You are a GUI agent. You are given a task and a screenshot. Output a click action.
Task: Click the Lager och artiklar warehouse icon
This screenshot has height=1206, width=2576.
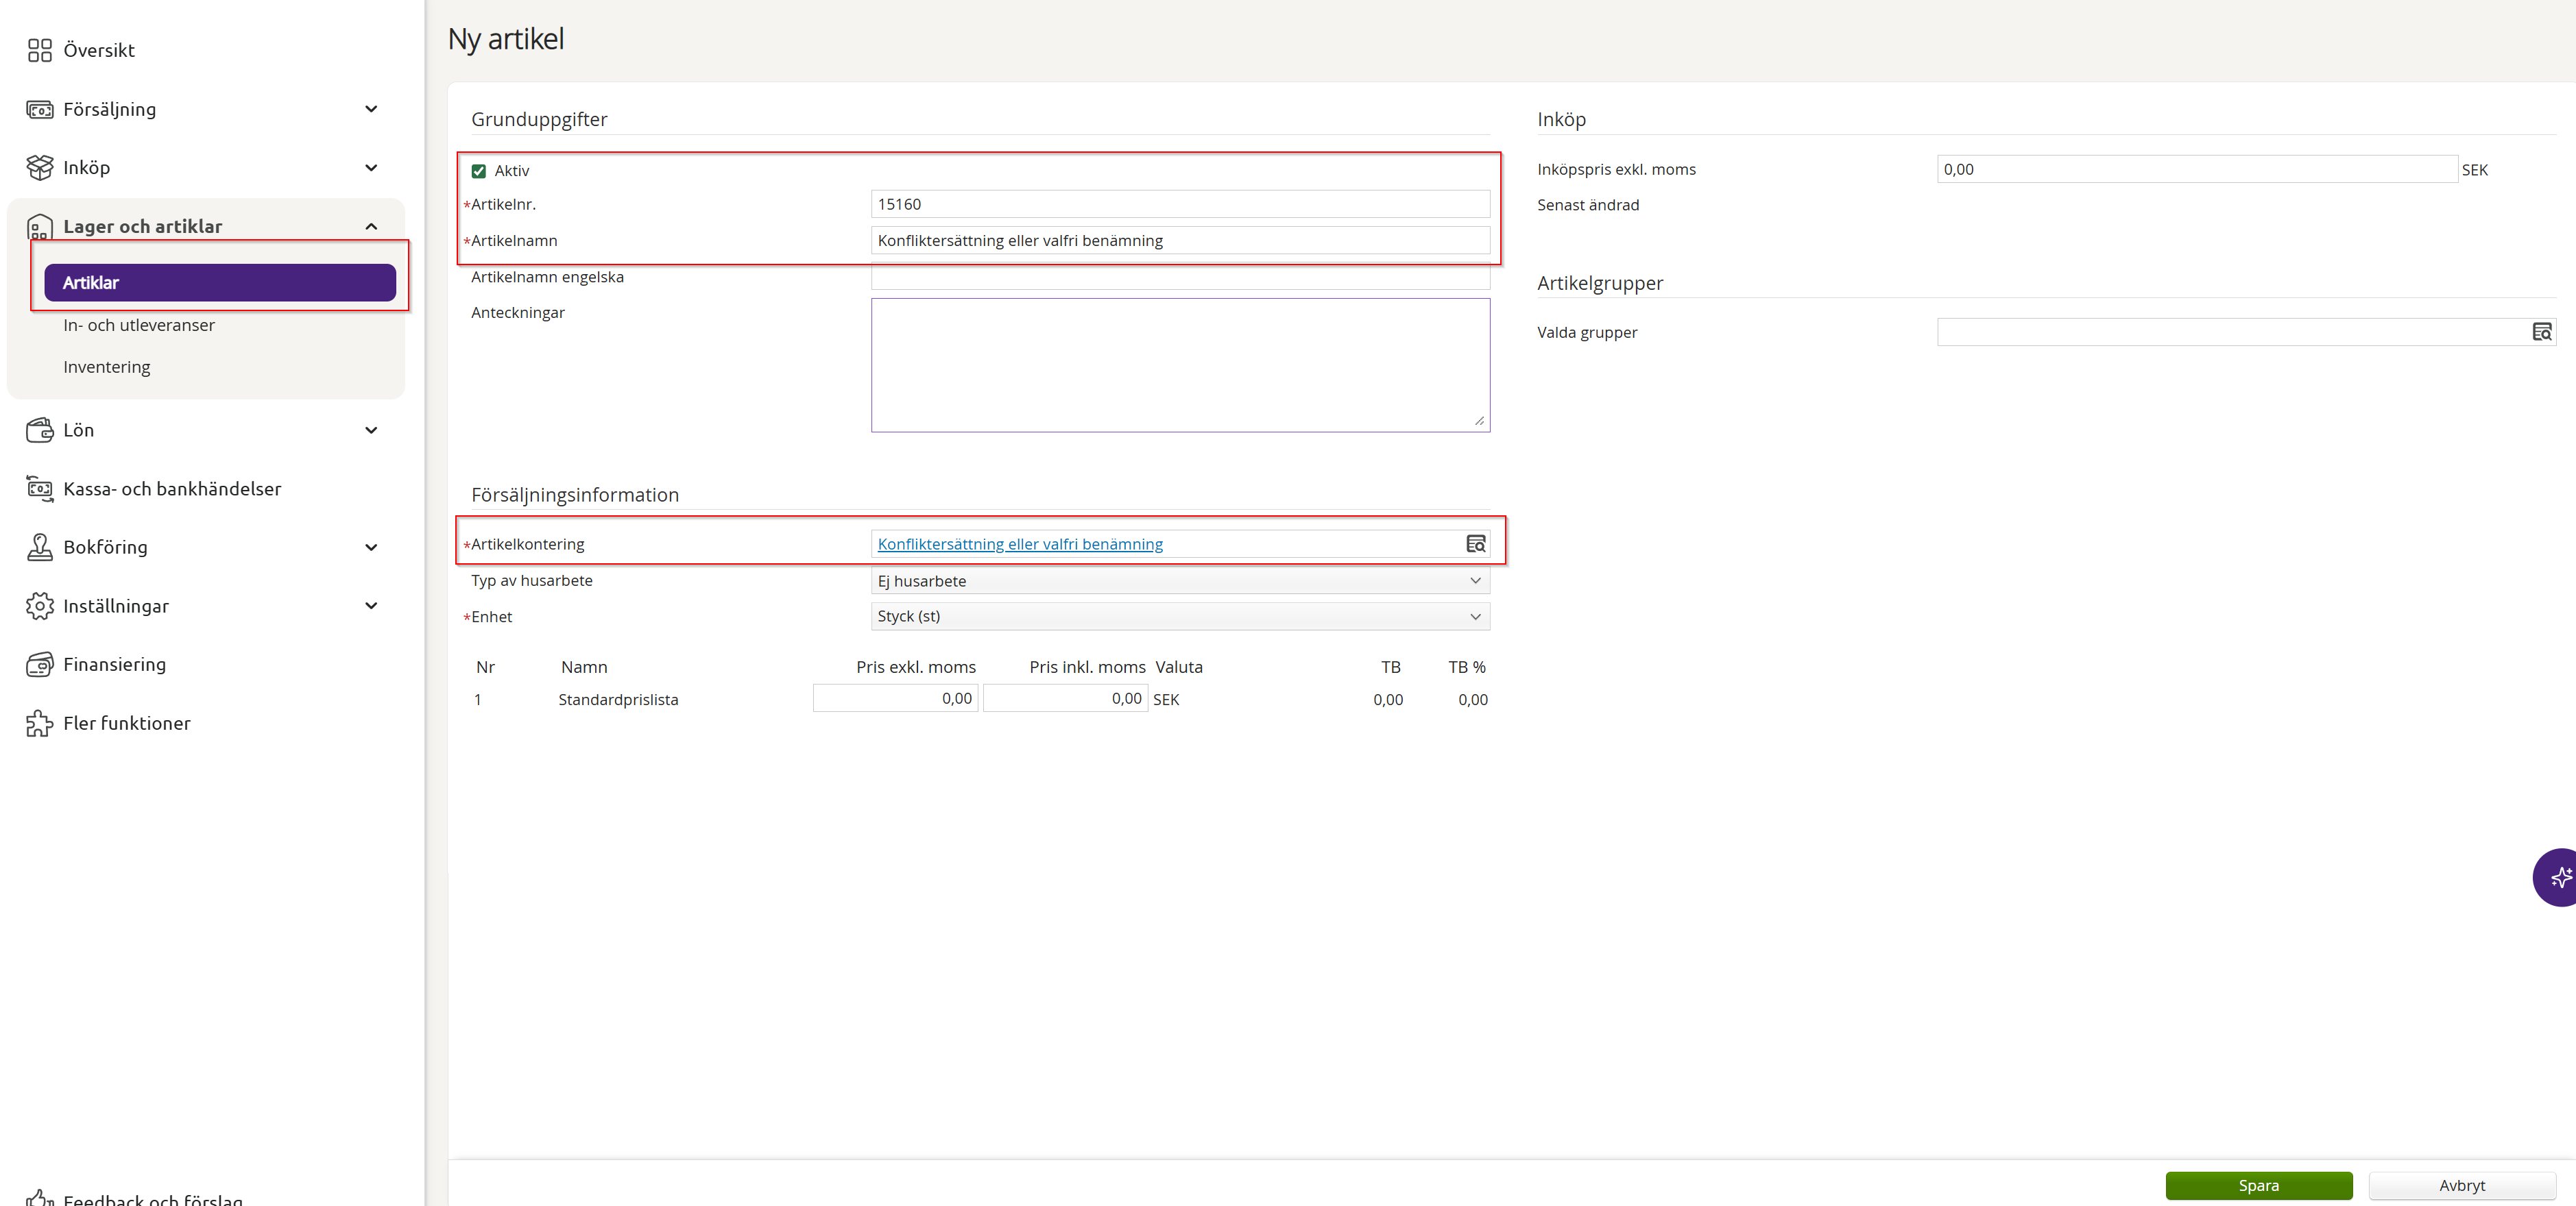[40, 227]
